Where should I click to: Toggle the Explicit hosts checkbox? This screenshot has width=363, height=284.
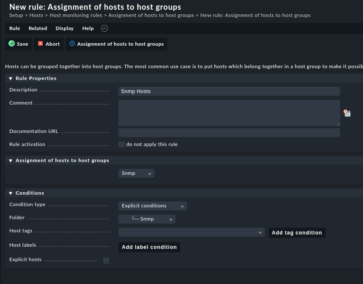click(x=106, y=261)
